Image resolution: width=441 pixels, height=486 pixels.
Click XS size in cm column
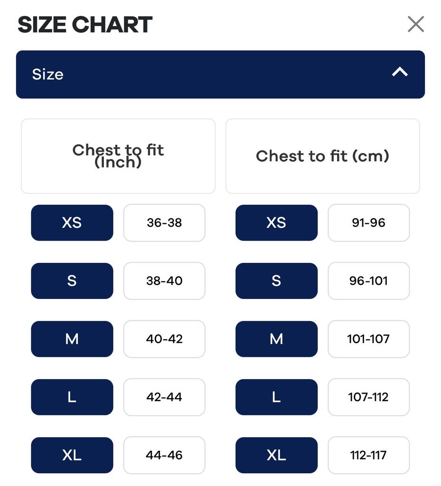pyautogui.click(x=276, y=223)
